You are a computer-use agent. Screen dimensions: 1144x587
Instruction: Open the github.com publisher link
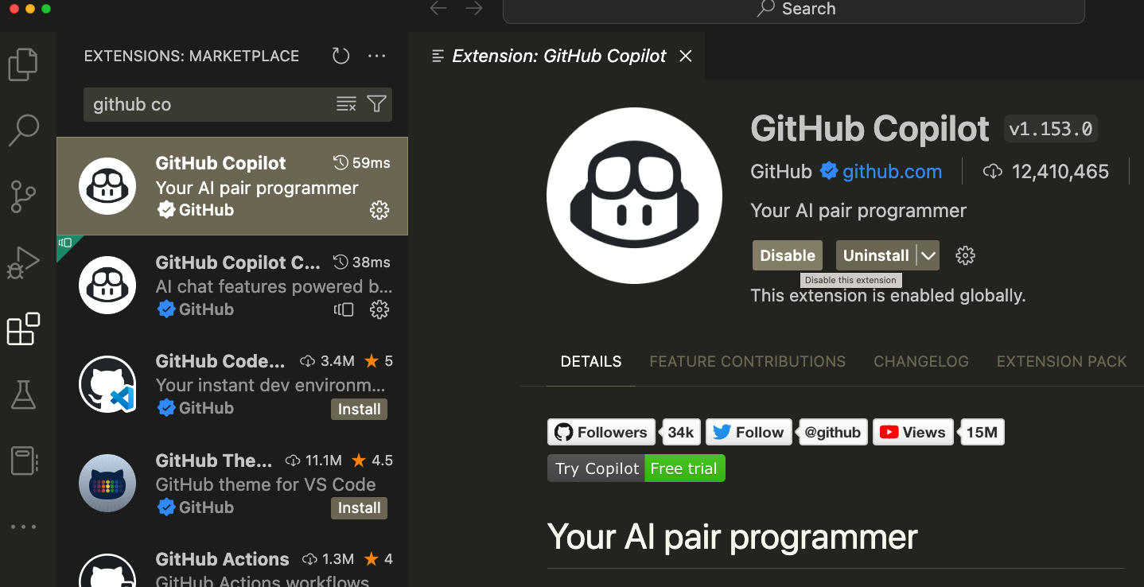[892, 171]
